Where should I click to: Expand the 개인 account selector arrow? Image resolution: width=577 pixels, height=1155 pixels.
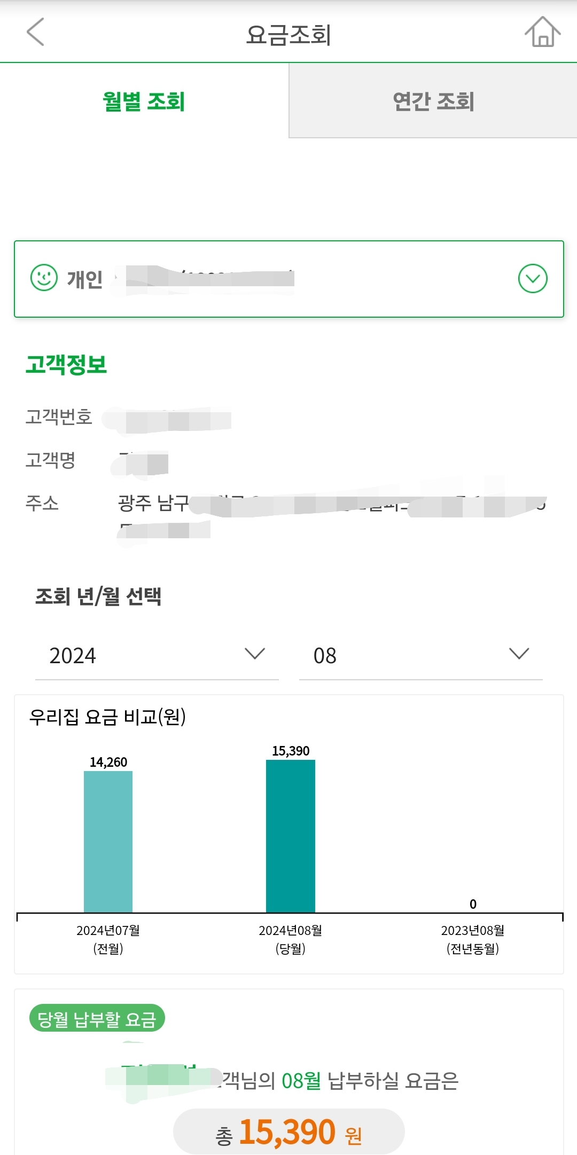click(x=533, y=278)
